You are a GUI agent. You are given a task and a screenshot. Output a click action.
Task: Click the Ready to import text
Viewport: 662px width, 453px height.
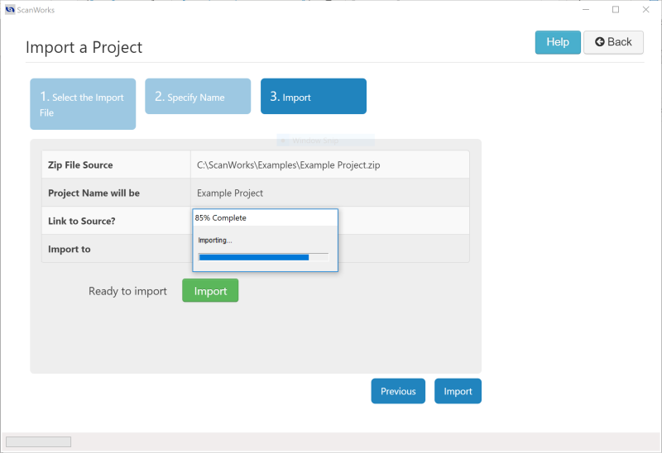[127, 291]
